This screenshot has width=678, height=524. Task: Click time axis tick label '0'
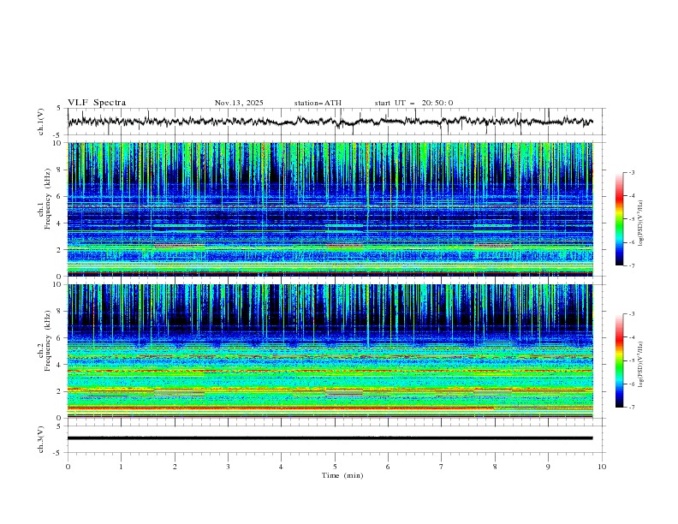[x=68, y=467]
